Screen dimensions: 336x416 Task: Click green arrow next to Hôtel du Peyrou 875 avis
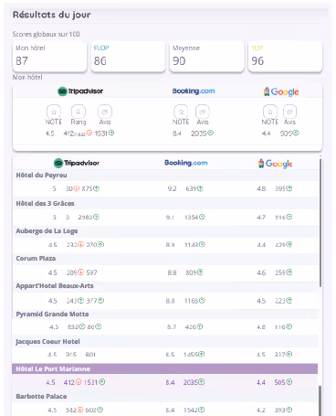[x=96, y=188]
